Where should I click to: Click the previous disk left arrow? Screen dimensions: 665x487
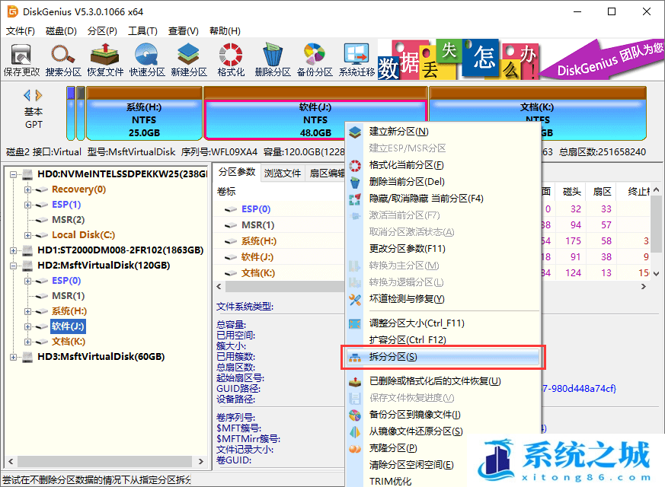click(x=27, y=96)
